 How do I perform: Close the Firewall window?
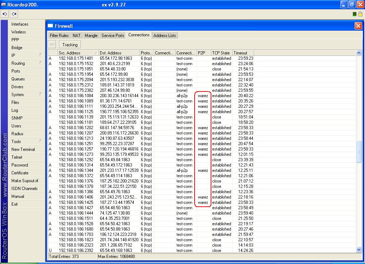point(358,26)
